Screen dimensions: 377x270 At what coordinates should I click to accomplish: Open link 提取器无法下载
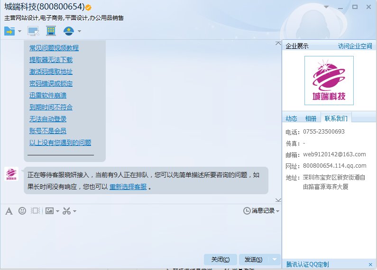click(x=51, y=60)
